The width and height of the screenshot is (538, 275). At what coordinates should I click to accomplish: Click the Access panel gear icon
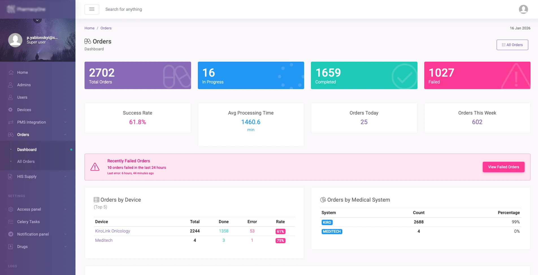click(x=10, y=209)
